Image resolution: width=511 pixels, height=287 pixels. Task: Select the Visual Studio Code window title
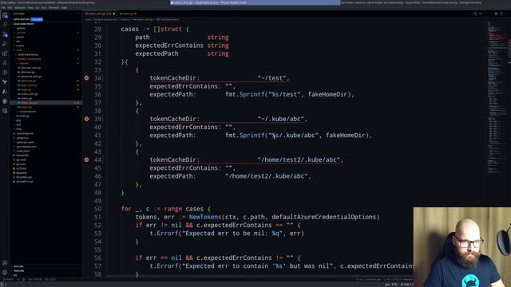coord(255,2)
